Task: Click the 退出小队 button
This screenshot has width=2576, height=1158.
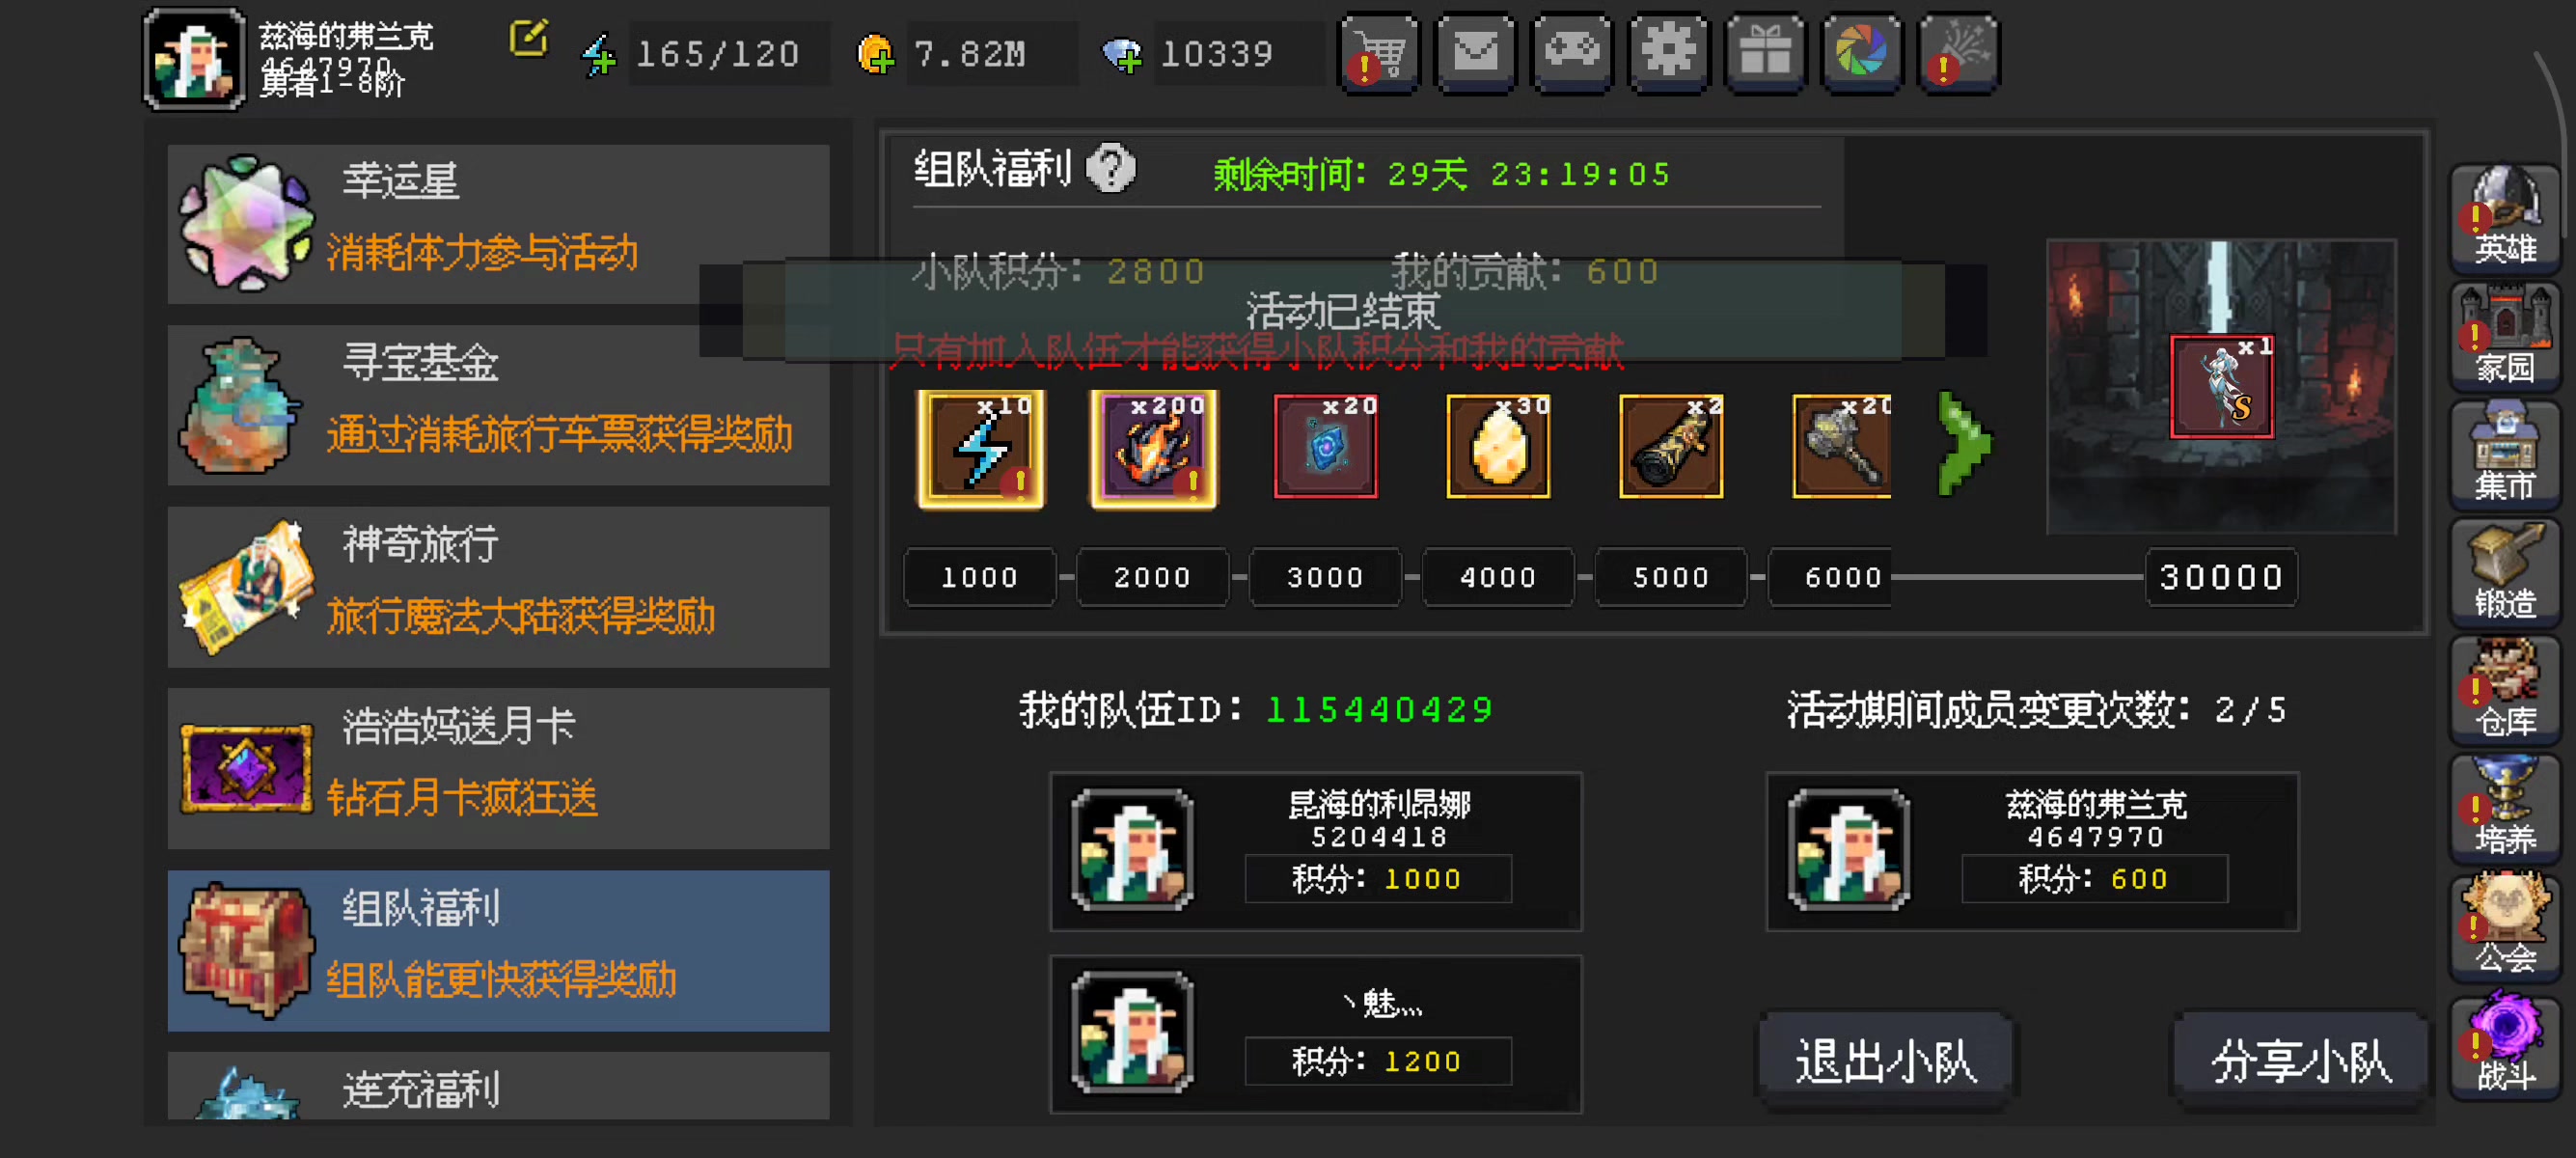Action: coord(1885,1060)
